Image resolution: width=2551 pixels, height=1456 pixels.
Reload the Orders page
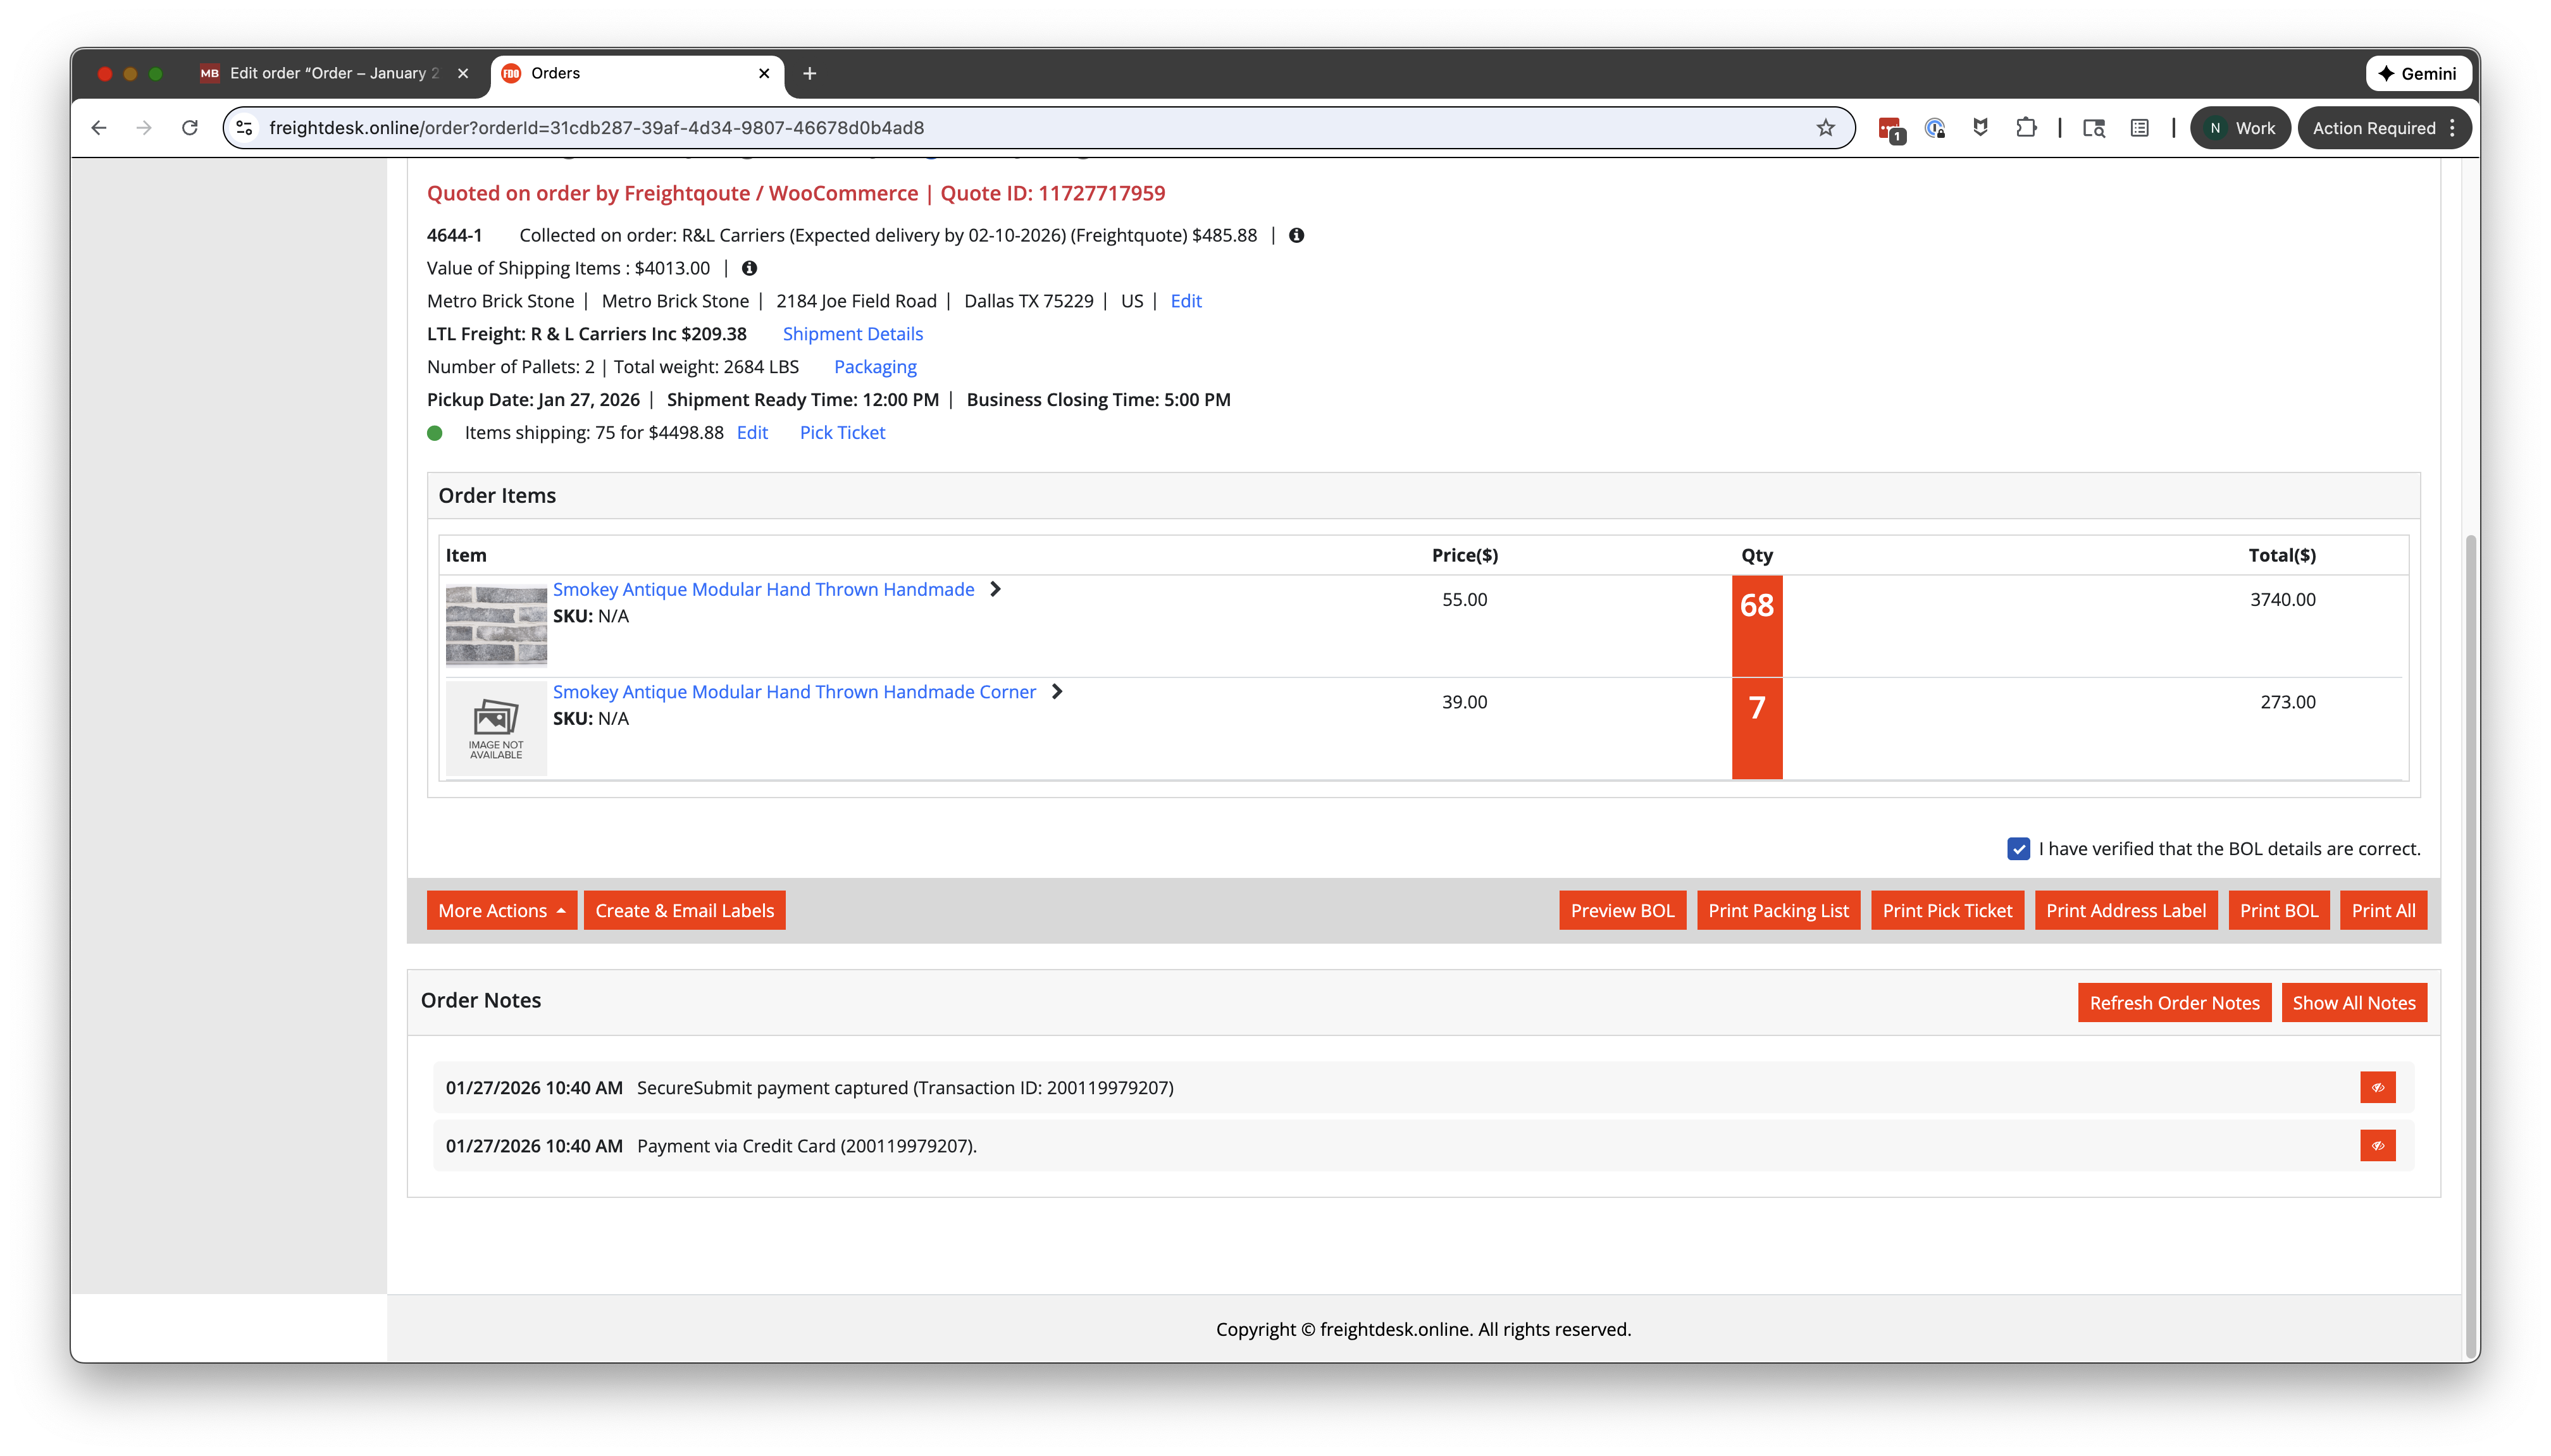tap(189, 128)
